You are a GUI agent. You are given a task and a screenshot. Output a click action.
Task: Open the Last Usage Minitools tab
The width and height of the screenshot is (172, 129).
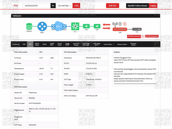pos(86,44)
